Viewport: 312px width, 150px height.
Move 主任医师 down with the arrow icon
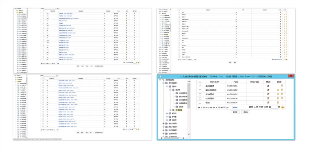coord(282,86)
